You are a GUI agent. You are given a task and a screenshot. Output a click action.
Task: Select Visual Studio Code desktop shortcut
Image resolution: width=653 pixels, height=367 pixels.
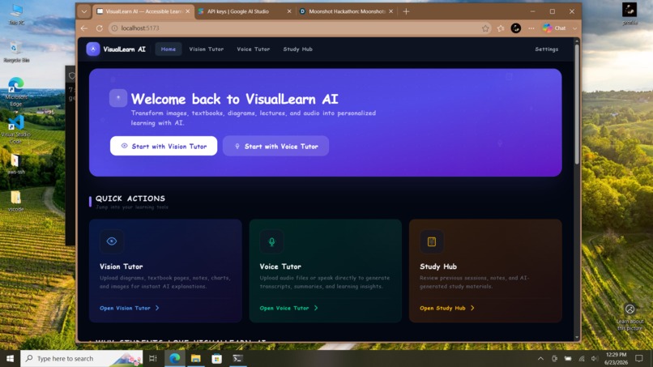click(16, 129)
